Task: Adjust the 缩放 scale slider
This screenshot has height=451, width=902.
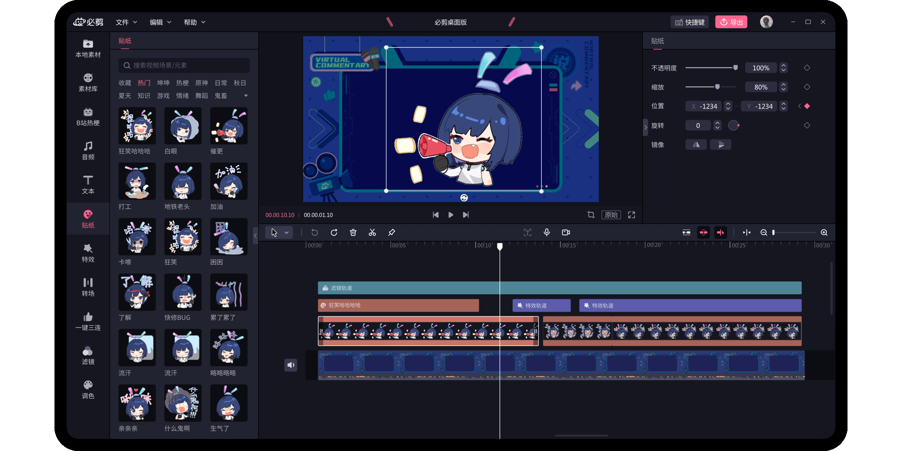Action: (x=711, y=87)
